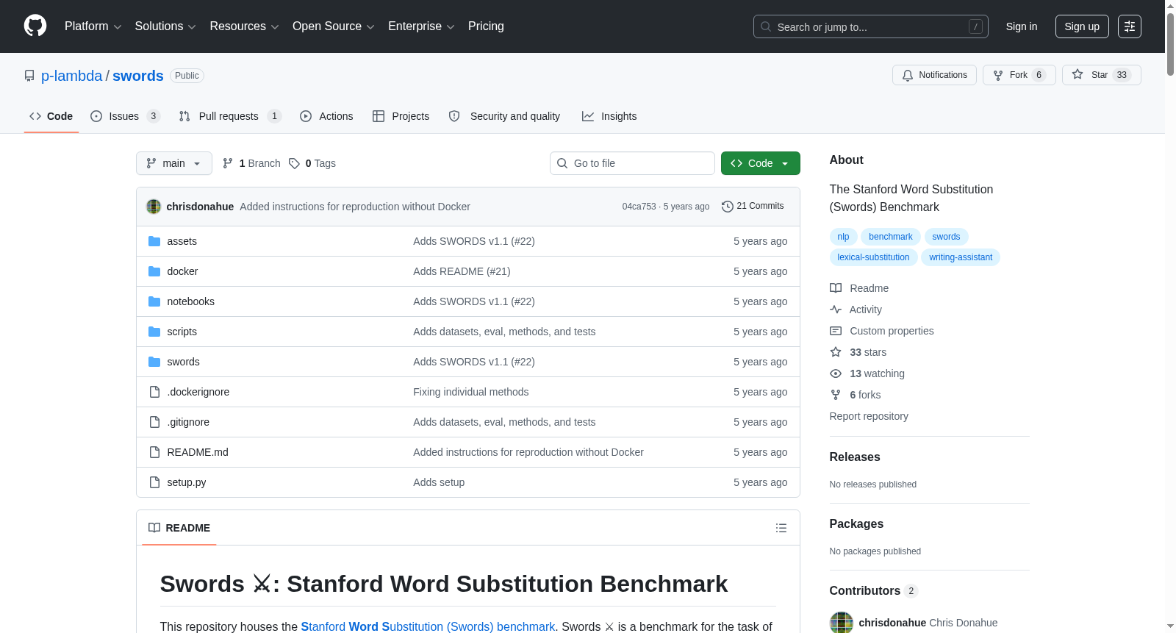Click the Go to file search field

(x=632, y=163)
